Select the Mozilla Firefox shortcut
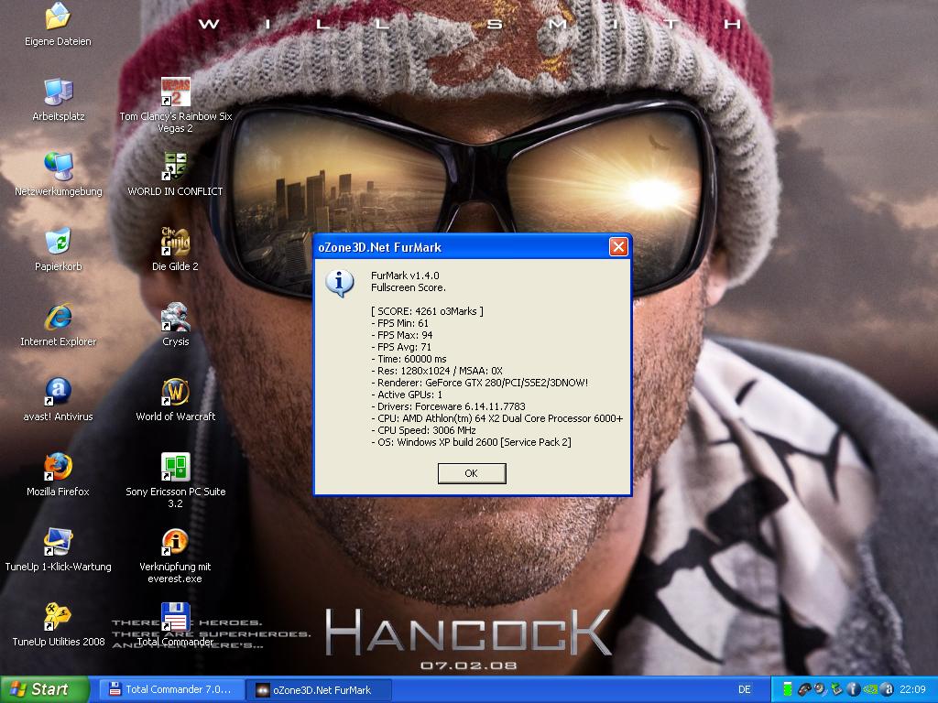The image size is (938, 703). [x=58, y=475]
